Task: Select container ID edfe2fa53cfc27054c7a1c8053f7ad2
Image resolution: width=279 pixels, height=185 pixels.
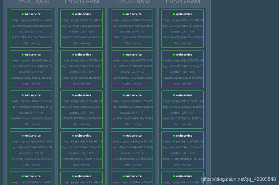Action: coord(183,118)
